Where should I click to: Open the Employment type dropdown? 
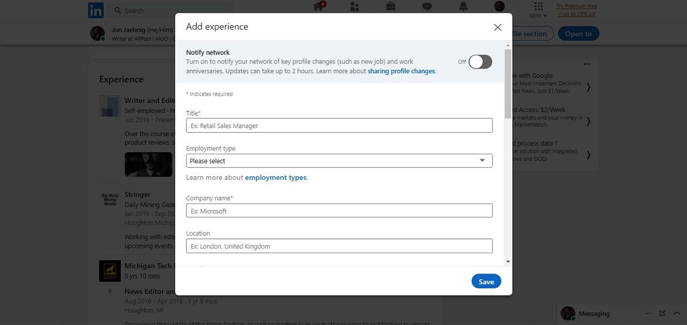point(339,161)
